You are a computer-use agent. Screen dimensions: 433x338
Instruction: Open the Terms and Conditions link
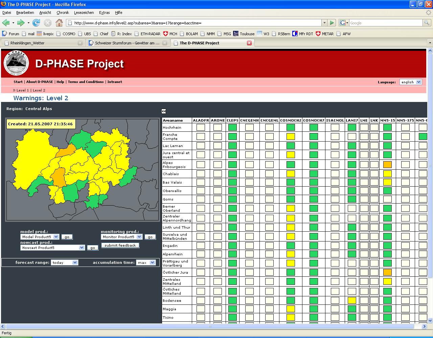point(86,82)
